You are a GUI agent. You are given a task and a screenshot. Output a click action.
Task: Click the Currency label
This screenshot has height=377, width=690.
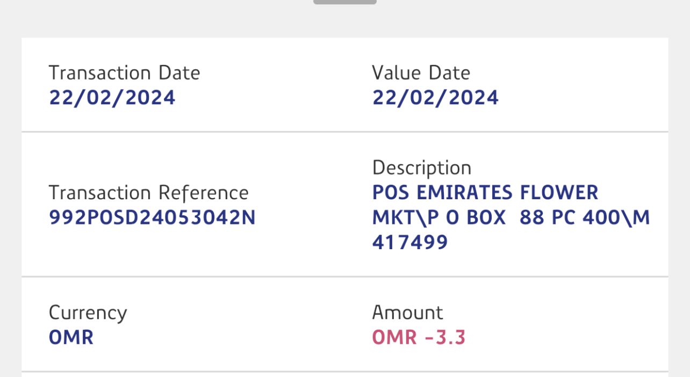pos(88,313)
